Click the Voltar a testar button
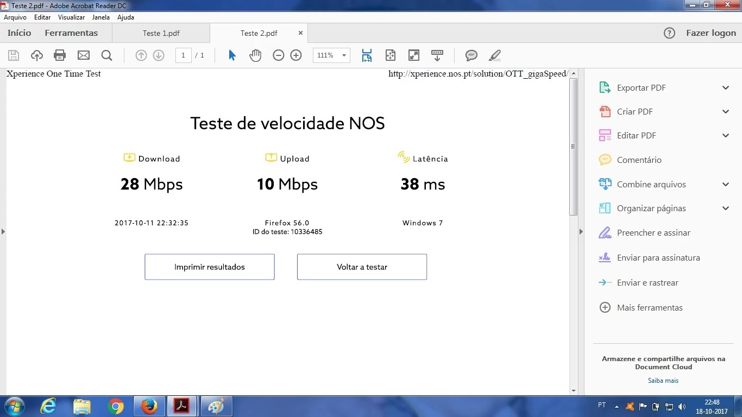This screenshot has height=417, width=742. (362, 267)
